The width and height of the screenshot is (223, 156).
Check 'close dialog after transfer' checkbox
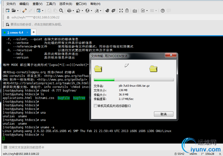(x=95, y=106)
